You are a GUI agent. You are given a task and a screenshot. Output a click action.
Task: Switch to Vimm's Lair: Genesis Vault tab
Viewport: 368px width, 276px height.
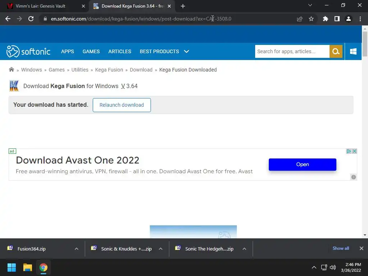coord(40,6)
